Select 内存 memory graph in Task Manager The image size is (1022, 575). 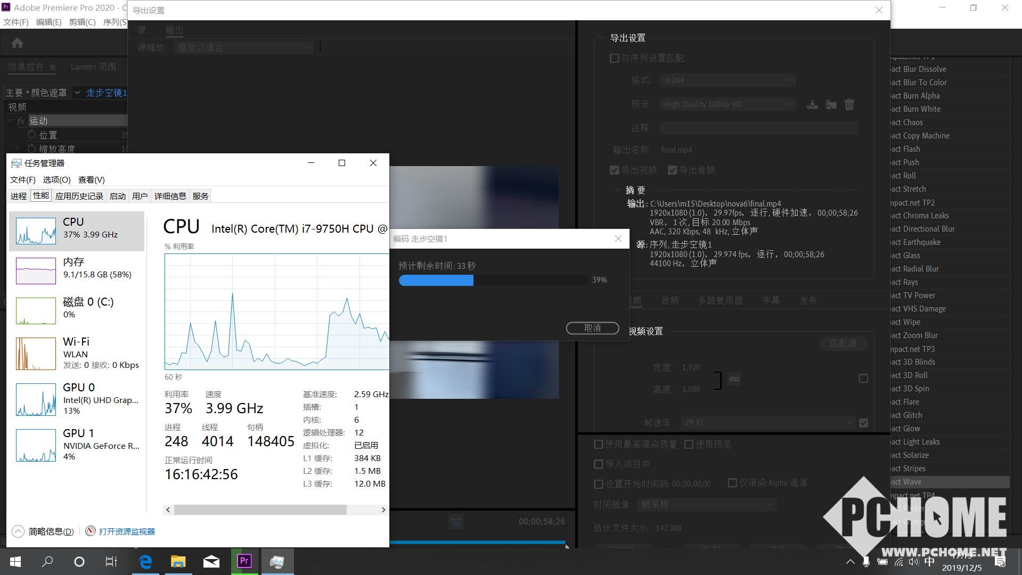coord(36,271)
